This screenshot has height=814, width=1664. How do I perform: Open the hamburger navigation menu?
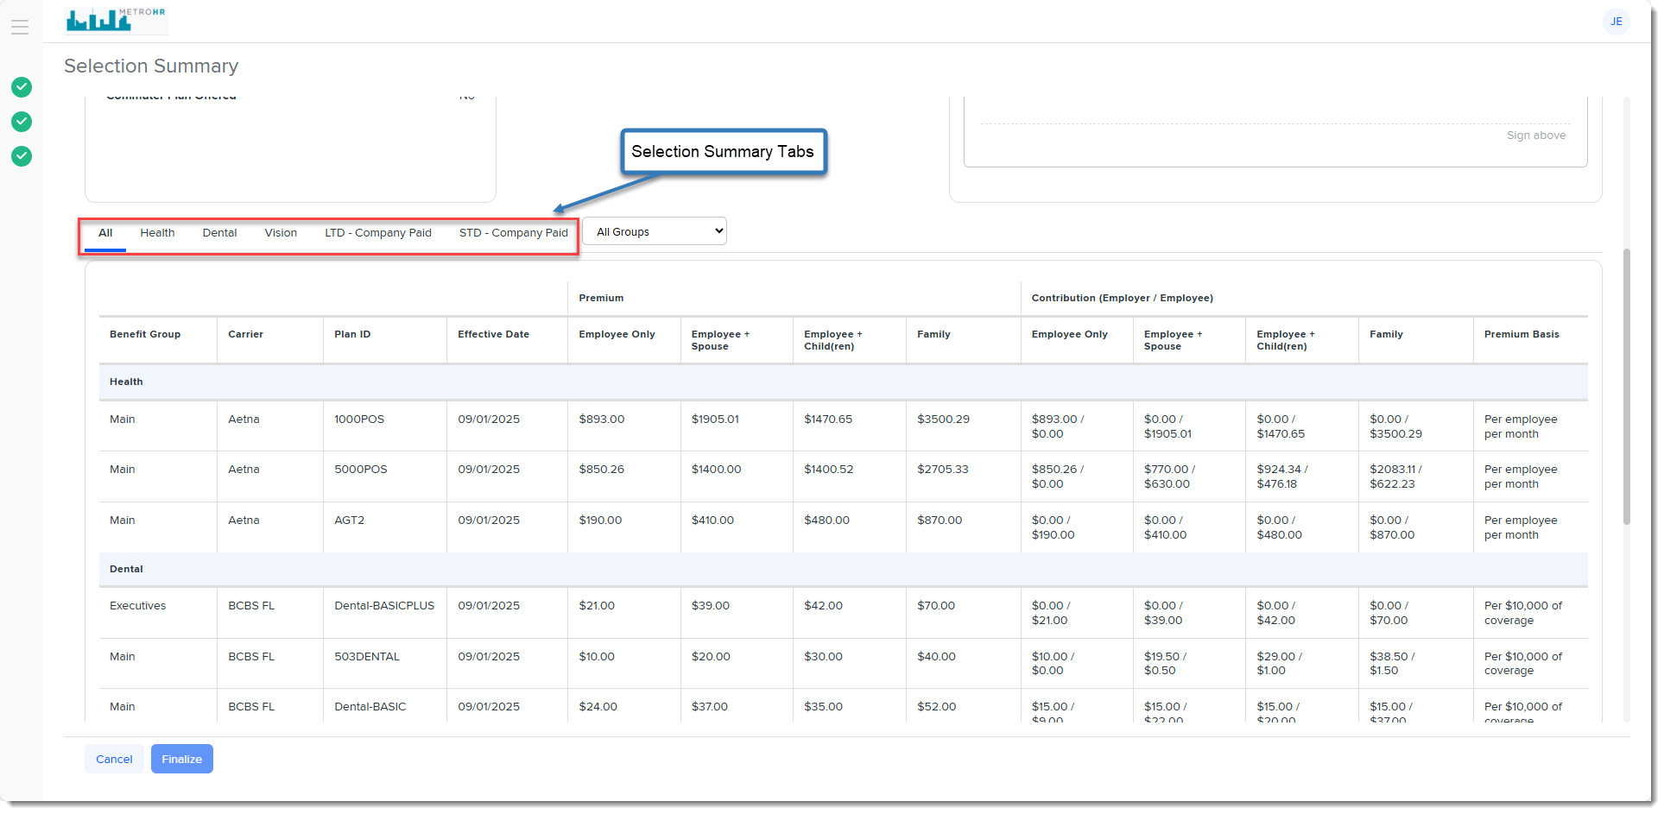click(x=20, y=28)
